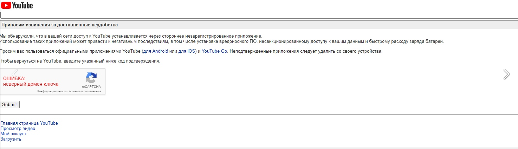Go to next with right chevron arrow
The width and height of the screenshot is (518, 149).
[506, 74]
